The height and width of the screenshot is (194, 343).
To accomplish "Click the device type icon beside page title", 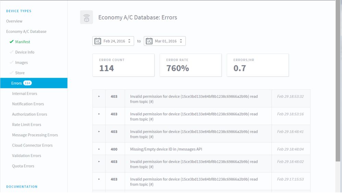I will click(x=87, y=17).
